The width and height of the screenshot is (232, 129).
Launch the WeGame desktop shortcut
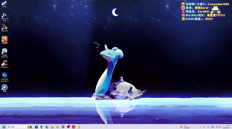(x=4, y=28)
